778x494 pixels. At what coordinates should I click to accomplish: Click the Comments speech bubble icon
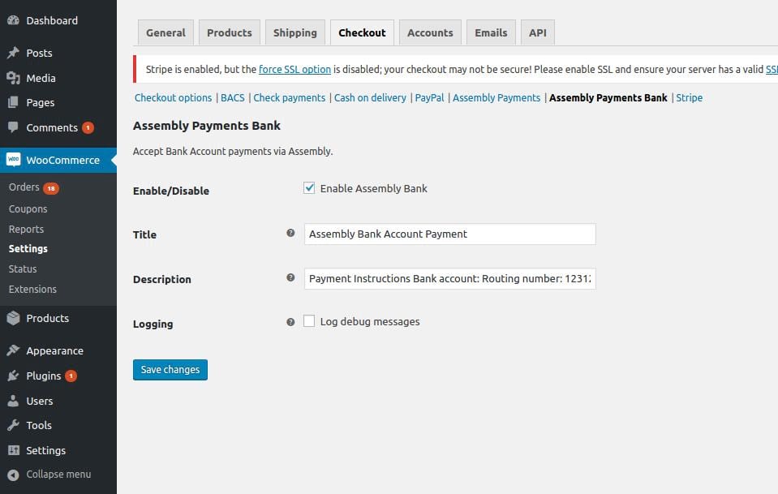(13, 127)
